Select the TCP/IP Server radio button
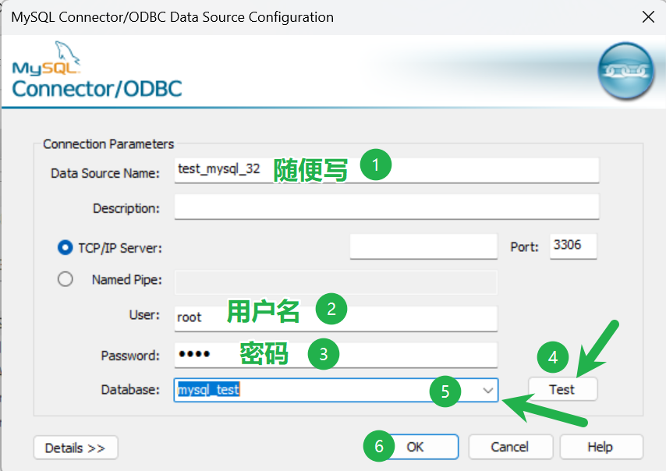Viewport: 666px width, 471px height. pyautogui.click(x=65, y=248)
